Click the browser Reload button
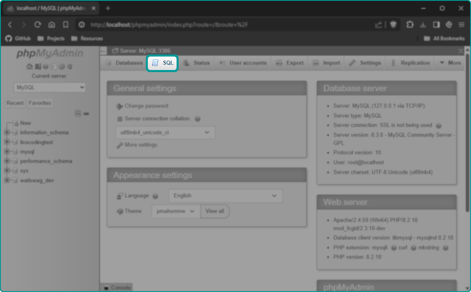471x292 pixels. 37,25
